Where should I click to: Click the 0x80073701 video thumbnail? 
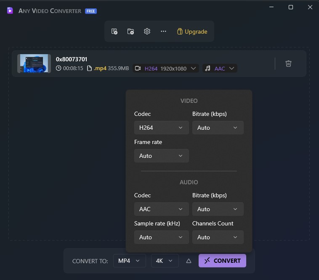tap(34, 63)
